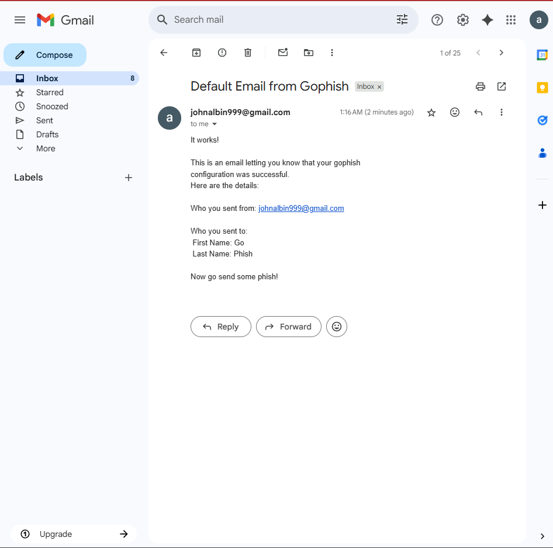Open the Google account avatar
The height and width of the screenshot is (548, 553).
pyautogui.click(x=538, y=20)
